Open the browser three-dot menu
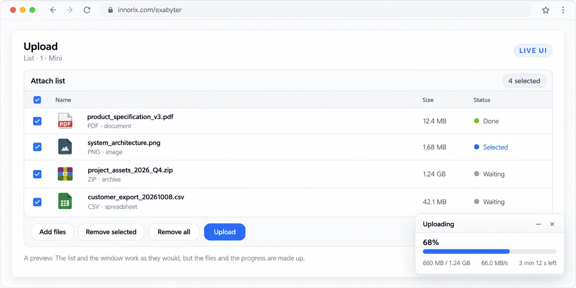This screenshot has height=288, width=576. coord(563,10)
